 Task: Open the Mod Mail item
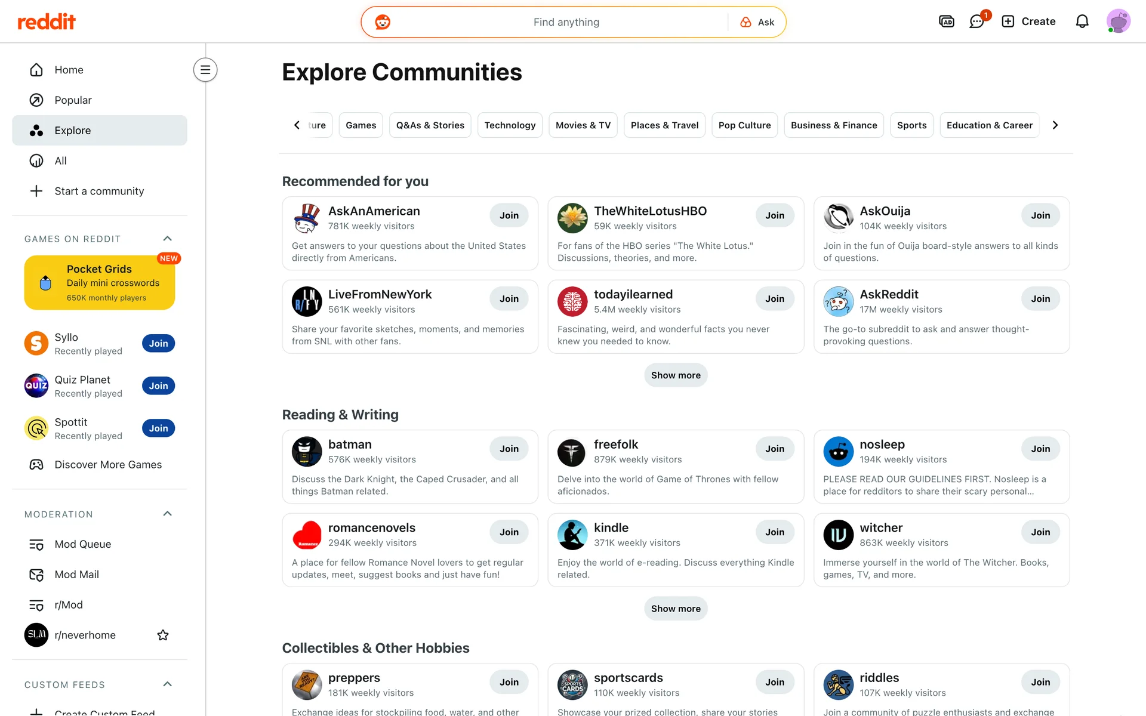[x=76, y=575]
